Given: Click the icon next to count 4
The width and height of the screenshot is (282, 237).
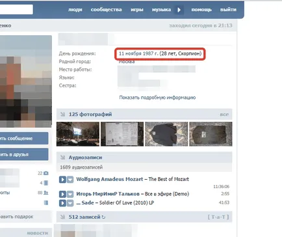Looking at the screenshot, I should (46, 183).
